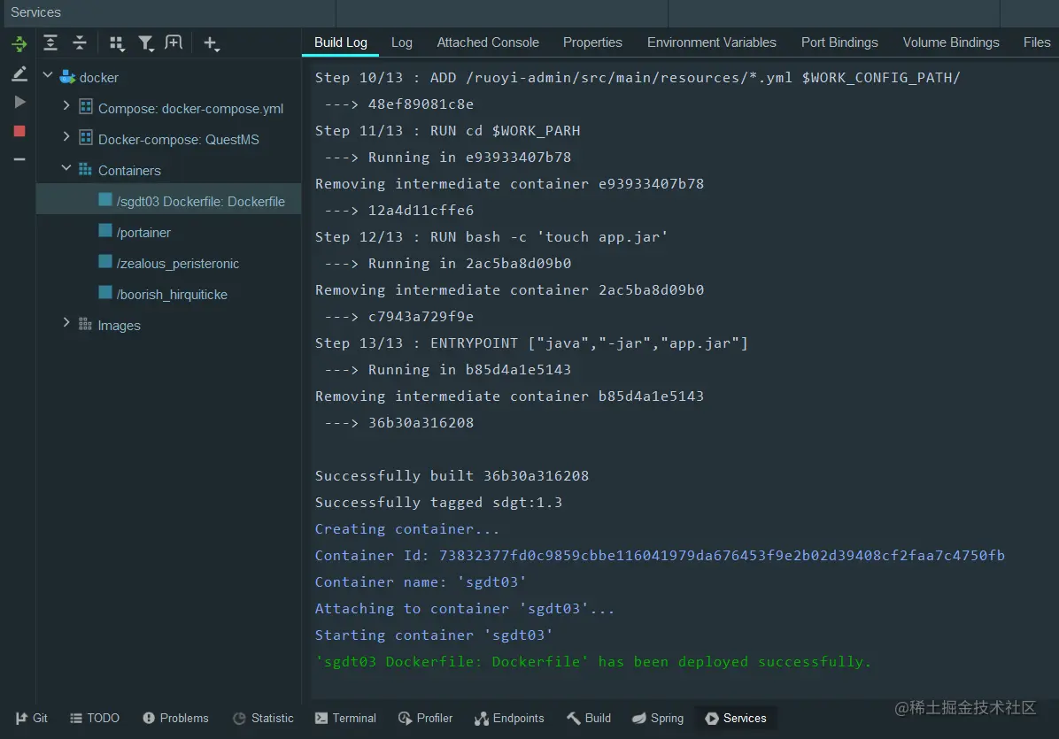Screen dimensions: 1059x739
Task: Collapse the docker root node
Action: point(47,75)
